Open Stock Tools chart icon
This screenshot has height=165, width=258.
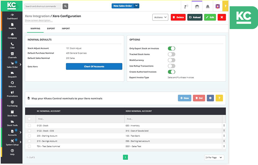[12, 121]
